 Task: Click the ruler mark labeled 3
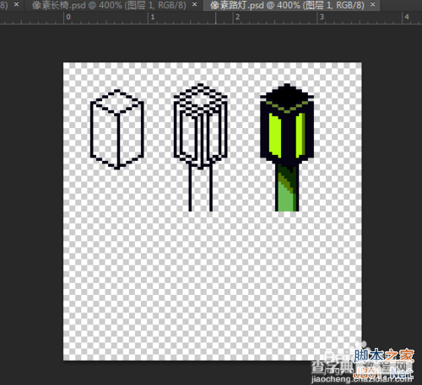322,17
